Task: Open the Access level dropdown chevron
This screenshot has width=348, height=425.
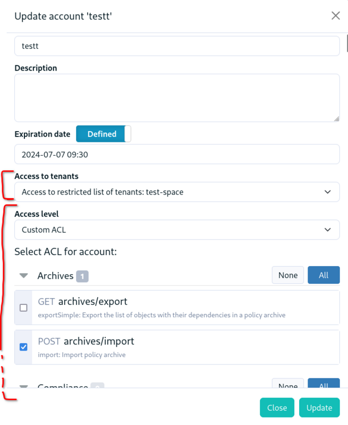Action: [x=327, y=229]
